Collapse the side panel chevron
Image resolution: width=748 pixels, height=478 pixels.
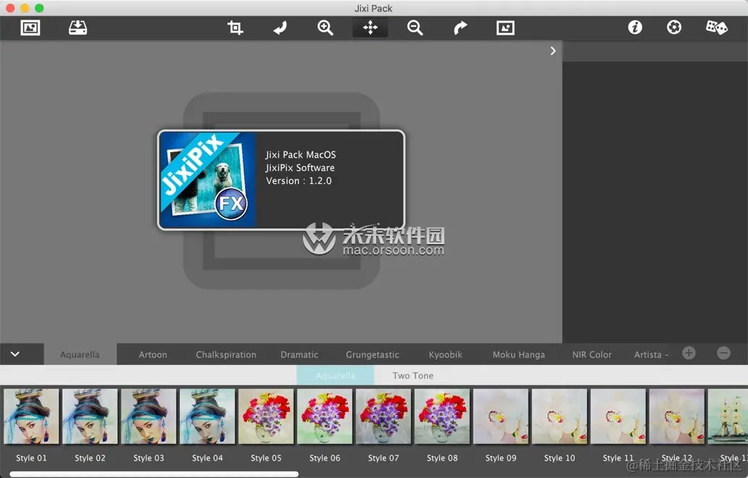(553, 51)
